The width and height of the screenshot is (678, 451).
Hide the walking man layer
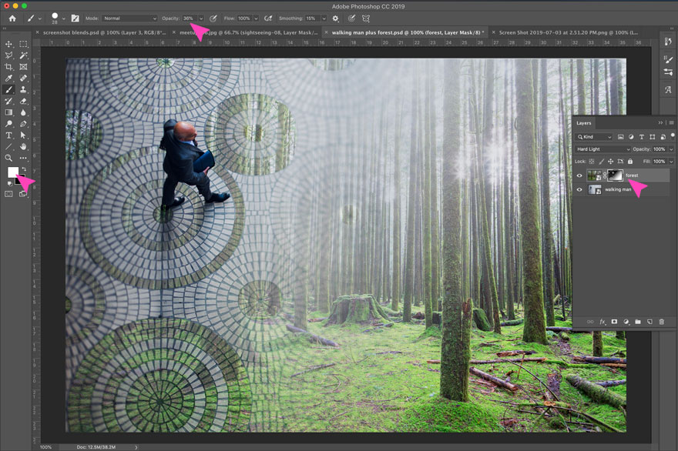580,190
